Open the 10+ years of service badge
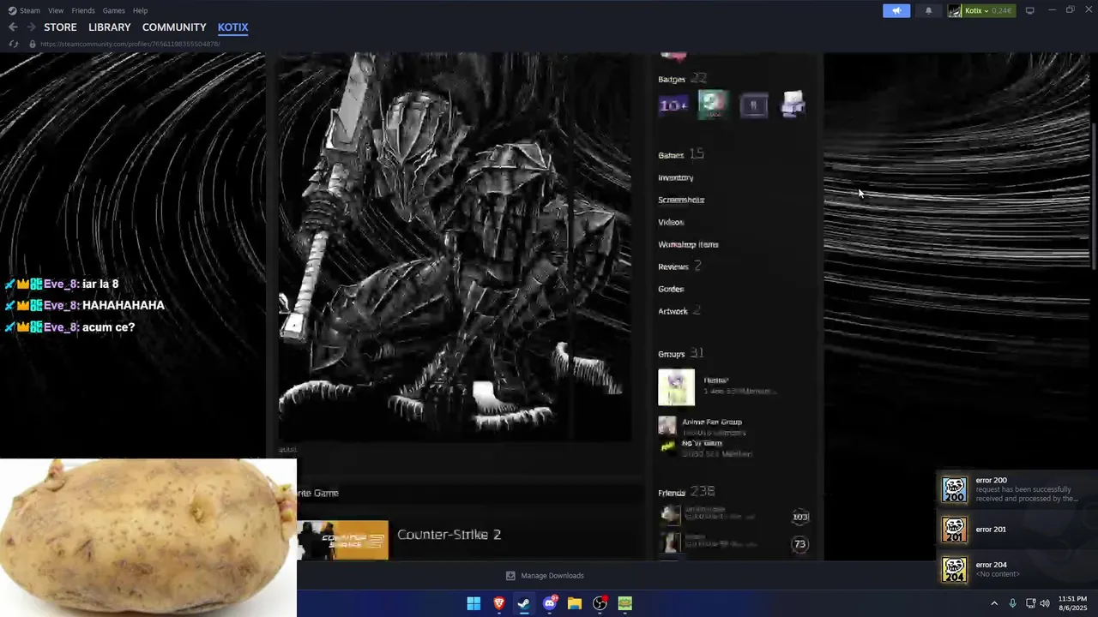 [673, 105]
